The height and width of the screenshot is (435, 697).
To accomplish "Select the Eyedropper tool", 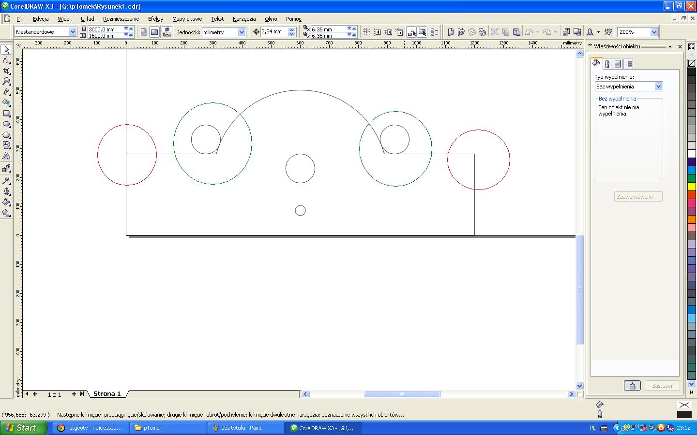I will (x=7, y=180).
